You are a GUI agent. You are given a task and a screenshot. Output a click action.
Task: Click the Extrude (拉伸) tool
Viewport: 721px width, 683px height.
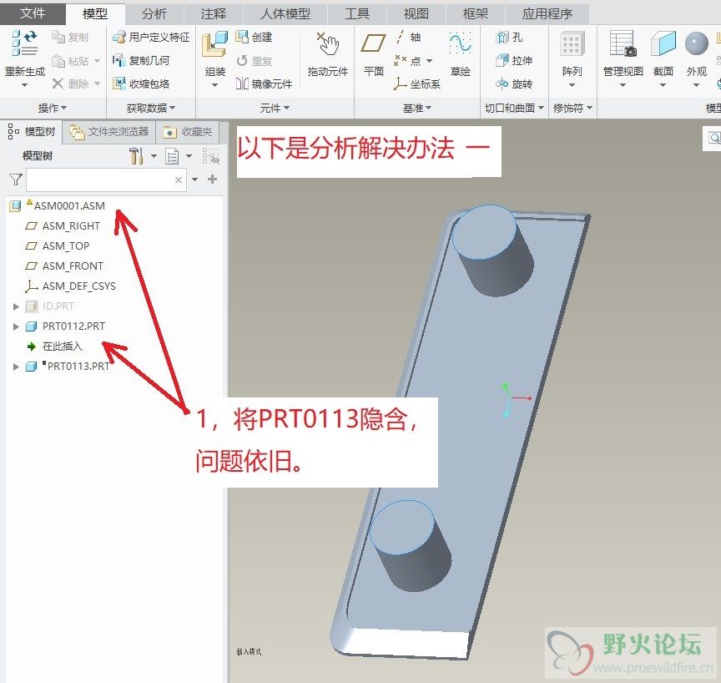pyautogui.click(x=514, y=60)
